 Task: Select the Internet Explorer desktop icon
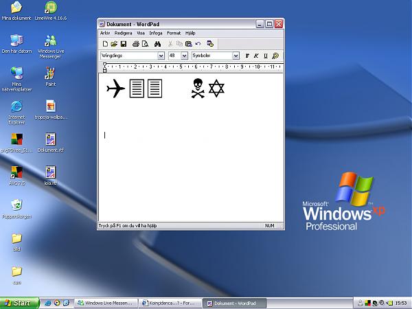click(x=16, y=112)
